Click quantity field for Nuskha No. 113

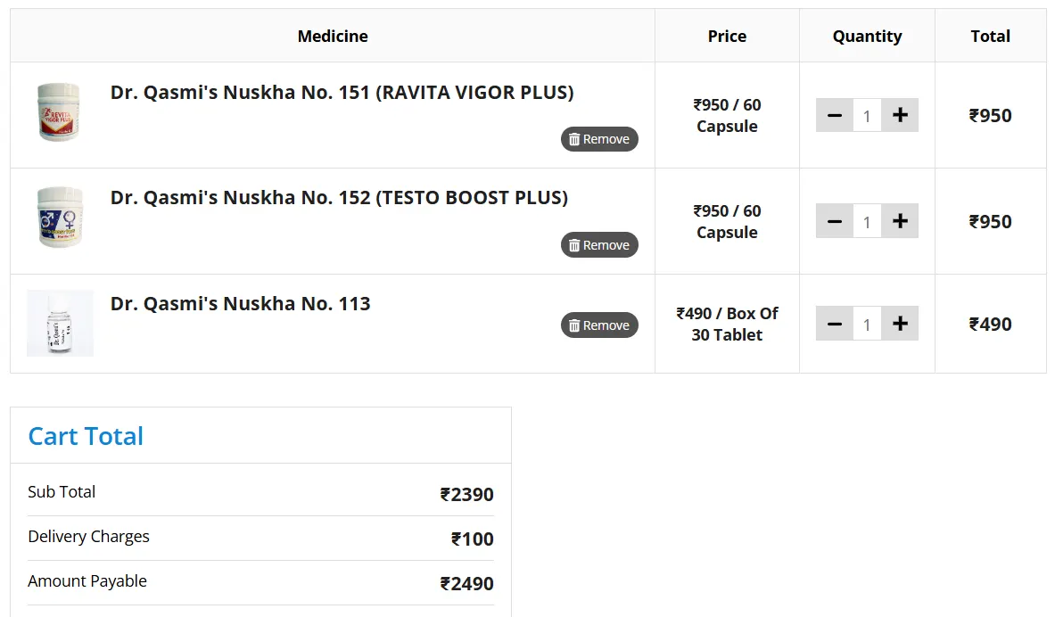click(867, 325)
